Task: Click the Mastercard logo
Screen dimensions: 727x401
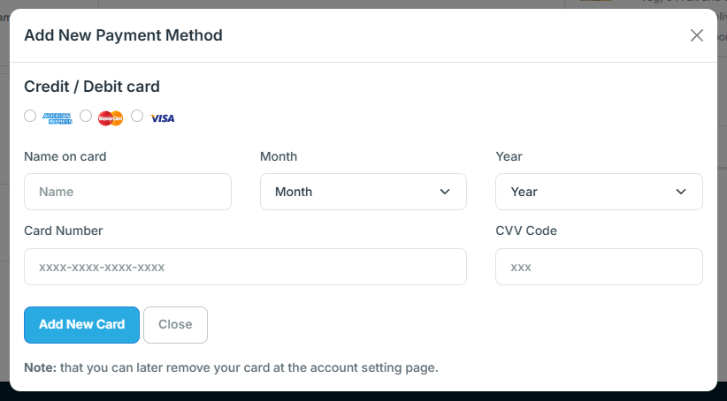Action: [x=111, y=117]
